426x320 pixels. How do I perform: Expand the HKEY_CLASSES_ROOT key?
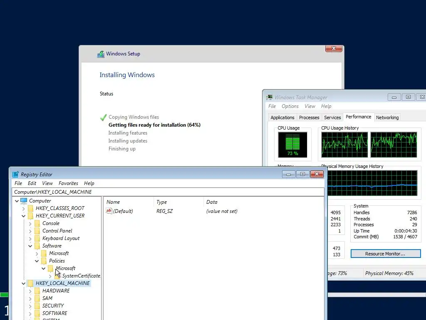tap(23, 208)
